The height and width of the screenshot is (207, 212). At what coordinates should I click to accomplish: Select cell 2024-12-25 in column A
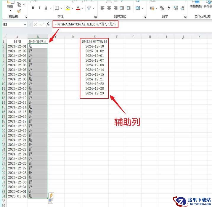click(x=17, y=159)
